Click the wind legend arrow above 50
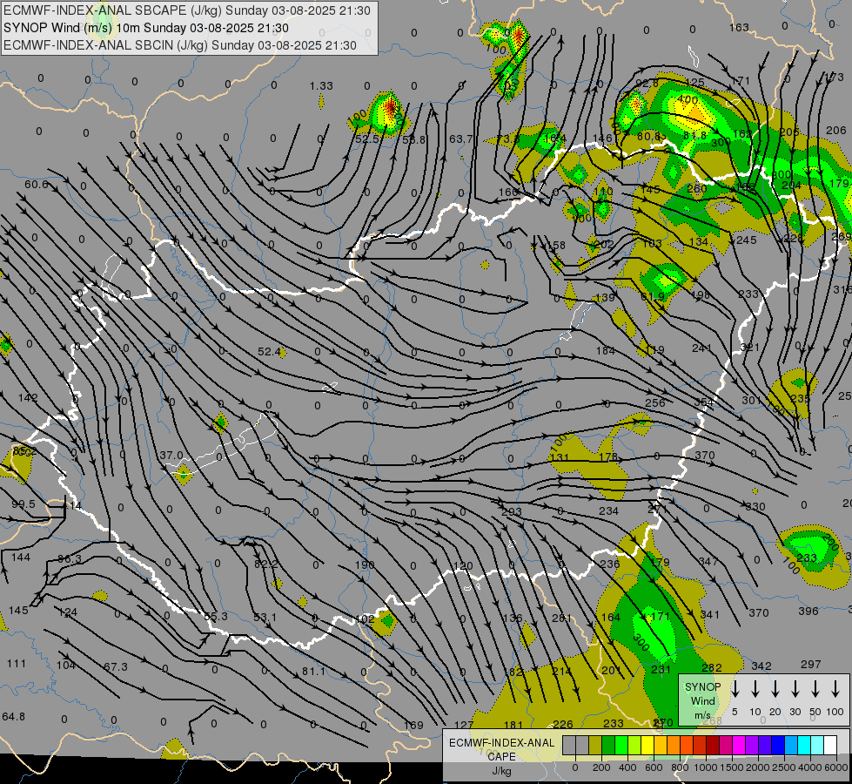 pos(815,689)
